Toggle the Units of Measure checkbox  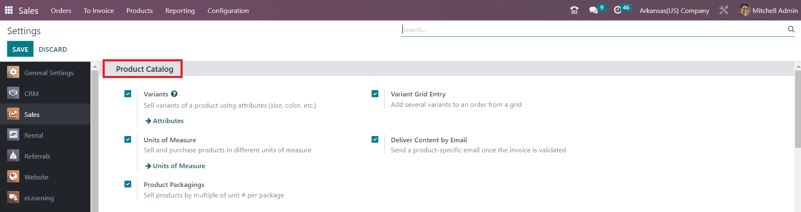pos(128,139)
